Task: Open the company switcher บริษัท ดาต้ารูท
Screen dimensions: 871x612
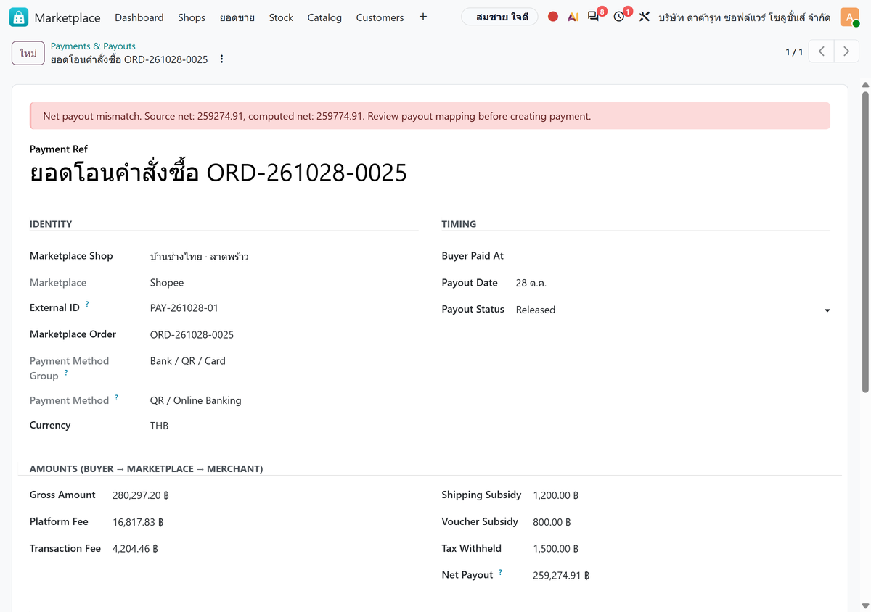Action: (x=745, y=17)
